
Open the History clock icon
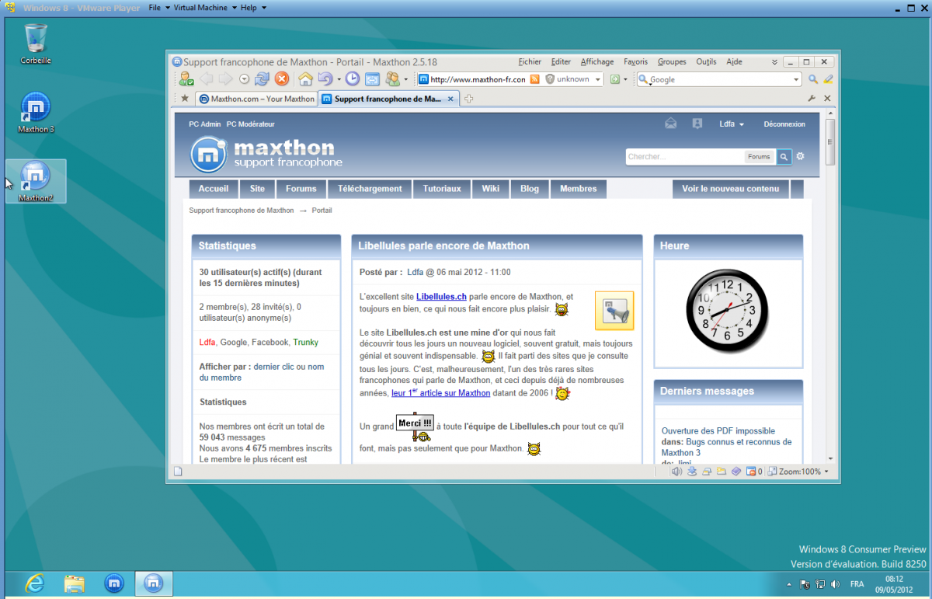[x=352, y=78]
